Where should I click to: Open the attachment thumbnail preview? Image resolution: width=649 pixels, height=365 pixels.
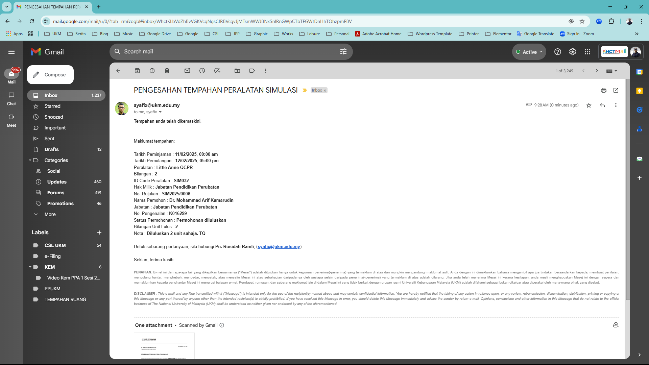coord(164,346)
